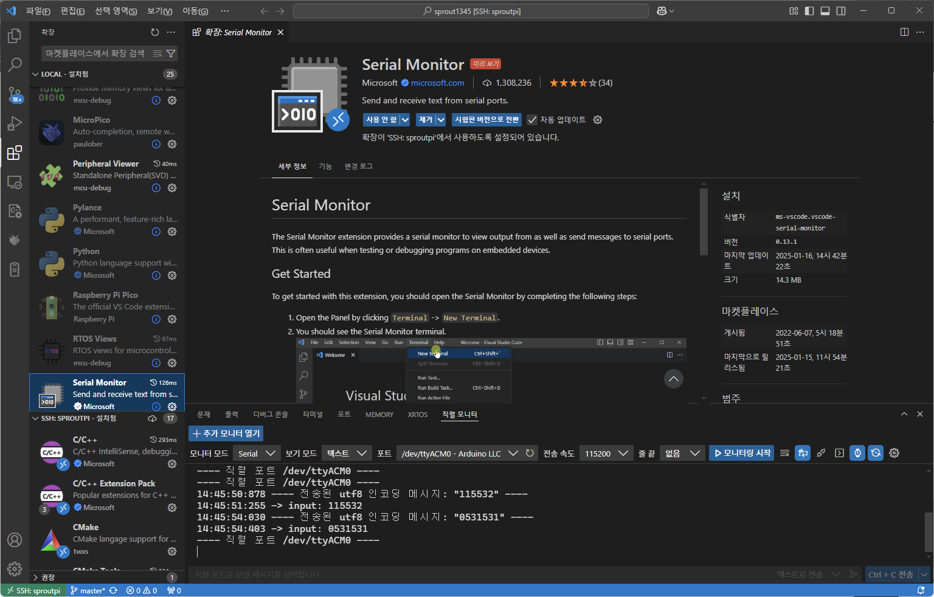Open the 모니터 모드 Serial dropdown

pyautogui.click(x=257, y=454)
